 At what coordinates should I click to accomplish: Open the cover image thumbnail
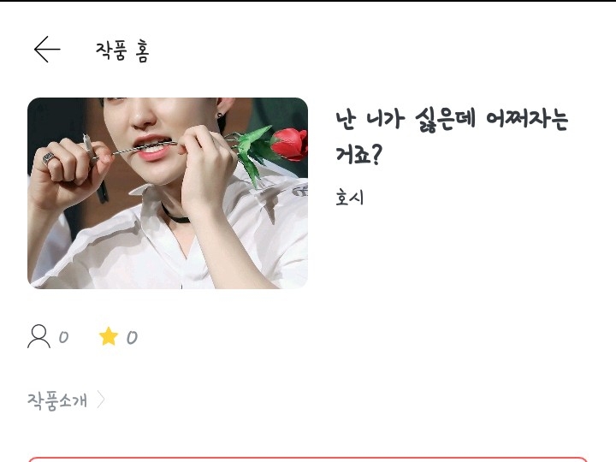pyautogui.click(x=168, y=193)
